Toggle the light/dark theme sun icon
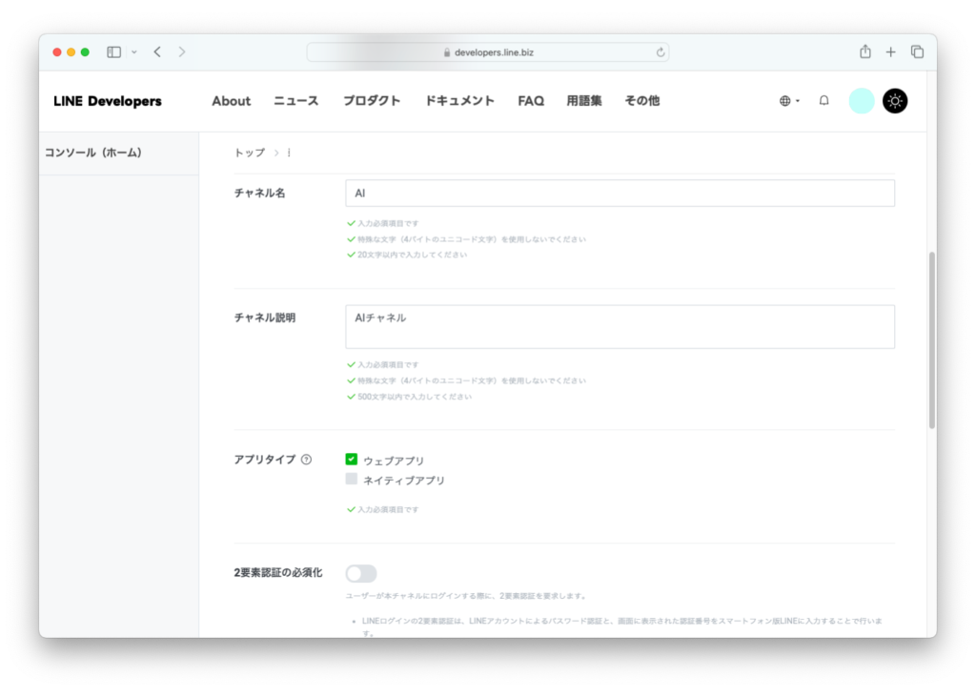Image resolution: width=976 pixels, height=697 pixels. tap(895, 101)
